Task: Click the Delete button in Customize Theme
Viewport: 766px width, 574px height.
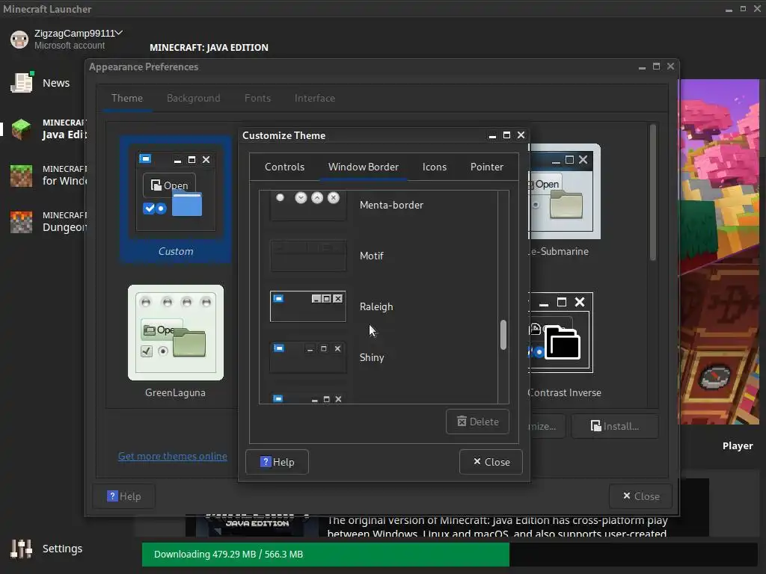Action: [477, 422]
